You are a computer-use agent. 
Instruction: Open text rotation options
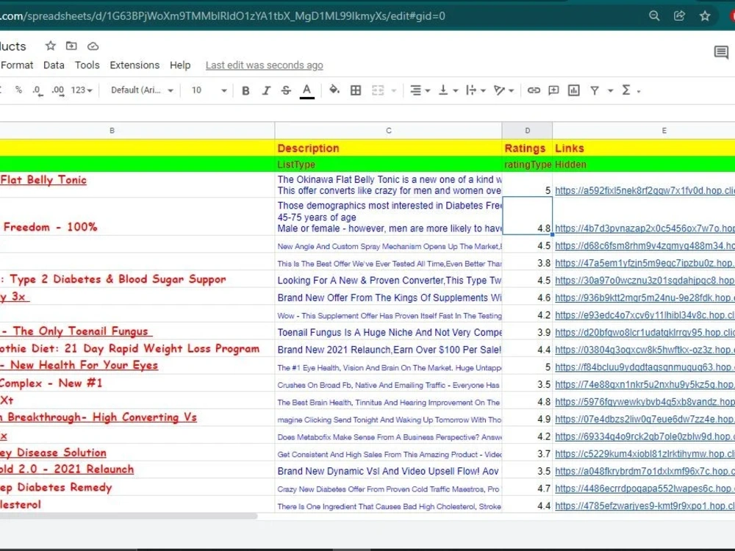tap(504, 90)
